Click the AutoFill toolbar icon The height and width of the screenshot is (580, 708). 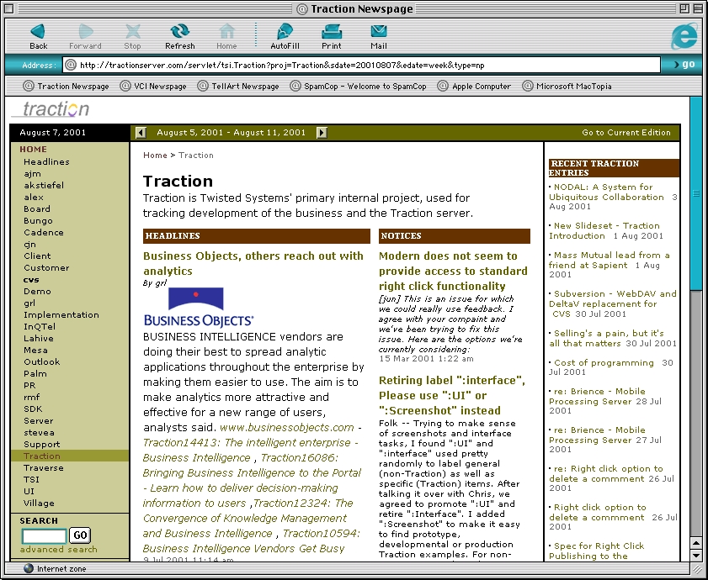tap(285, 33)
